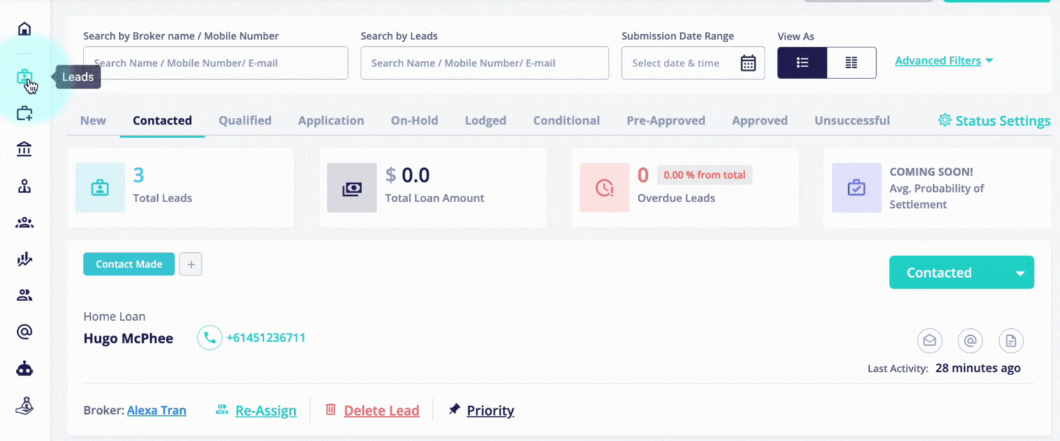The image size is (1060, 441).
Task: Click the phone icon next to +61451236711
Action: click(210, 338)
